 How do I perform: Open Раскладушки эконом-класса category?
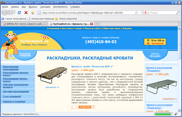(16, 74)
